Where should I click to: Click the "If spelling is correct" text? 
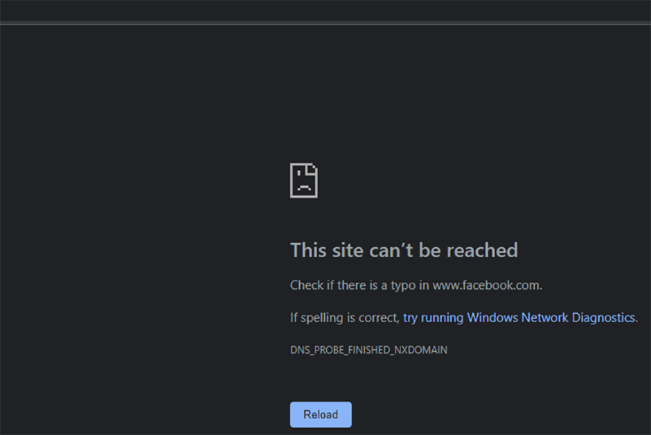[x=344, y=318]
